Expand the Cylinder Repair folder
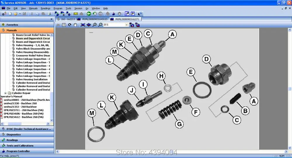Image resolution: width=292 pixels, height=158 pixels. click(x=5, y=93)
